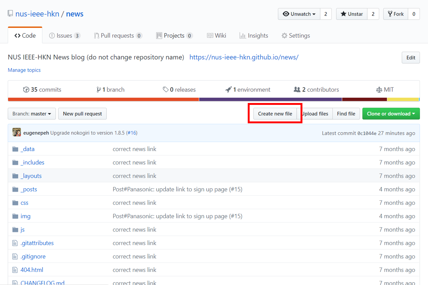Click the Unstar button
This screenshot has height=285, width=428.
(x=352, y=14)
